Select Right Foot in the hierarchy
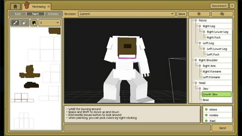The image size is (242, 136). (214, 37)
